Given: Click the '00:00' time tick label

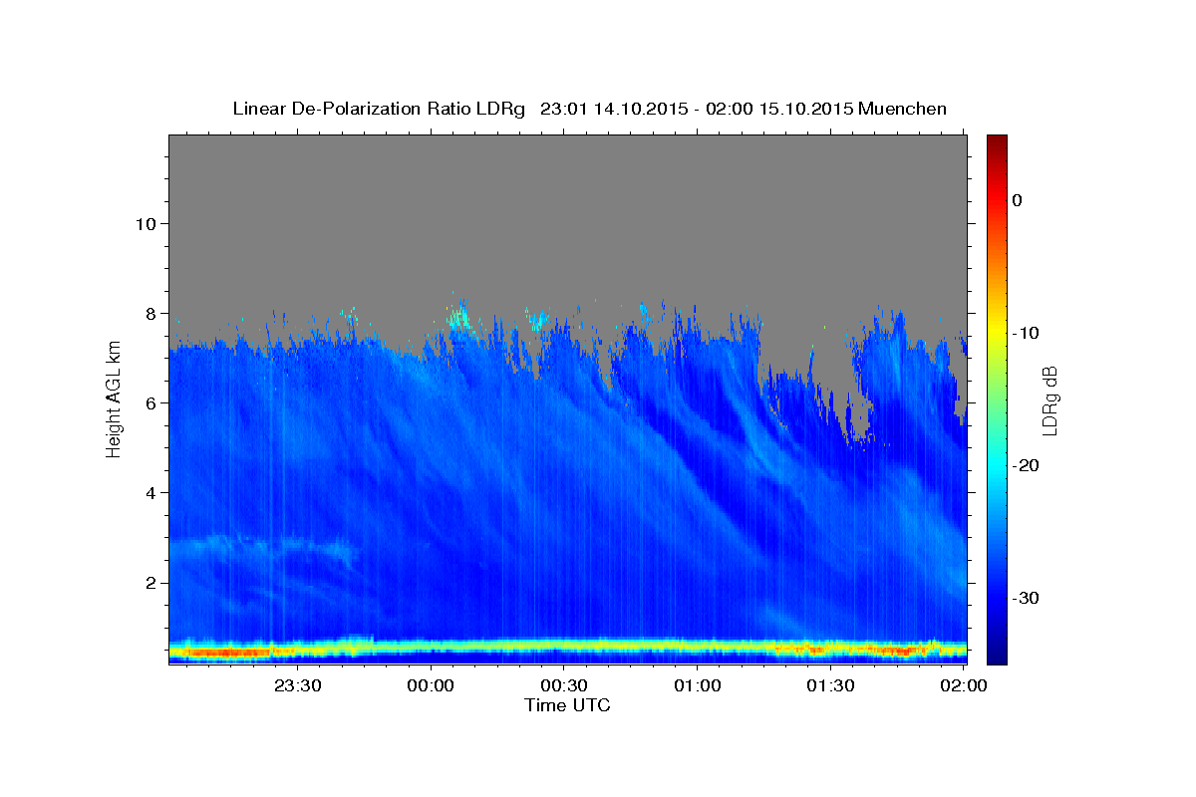Looking at the screenshot, I should tap(432, 685).
